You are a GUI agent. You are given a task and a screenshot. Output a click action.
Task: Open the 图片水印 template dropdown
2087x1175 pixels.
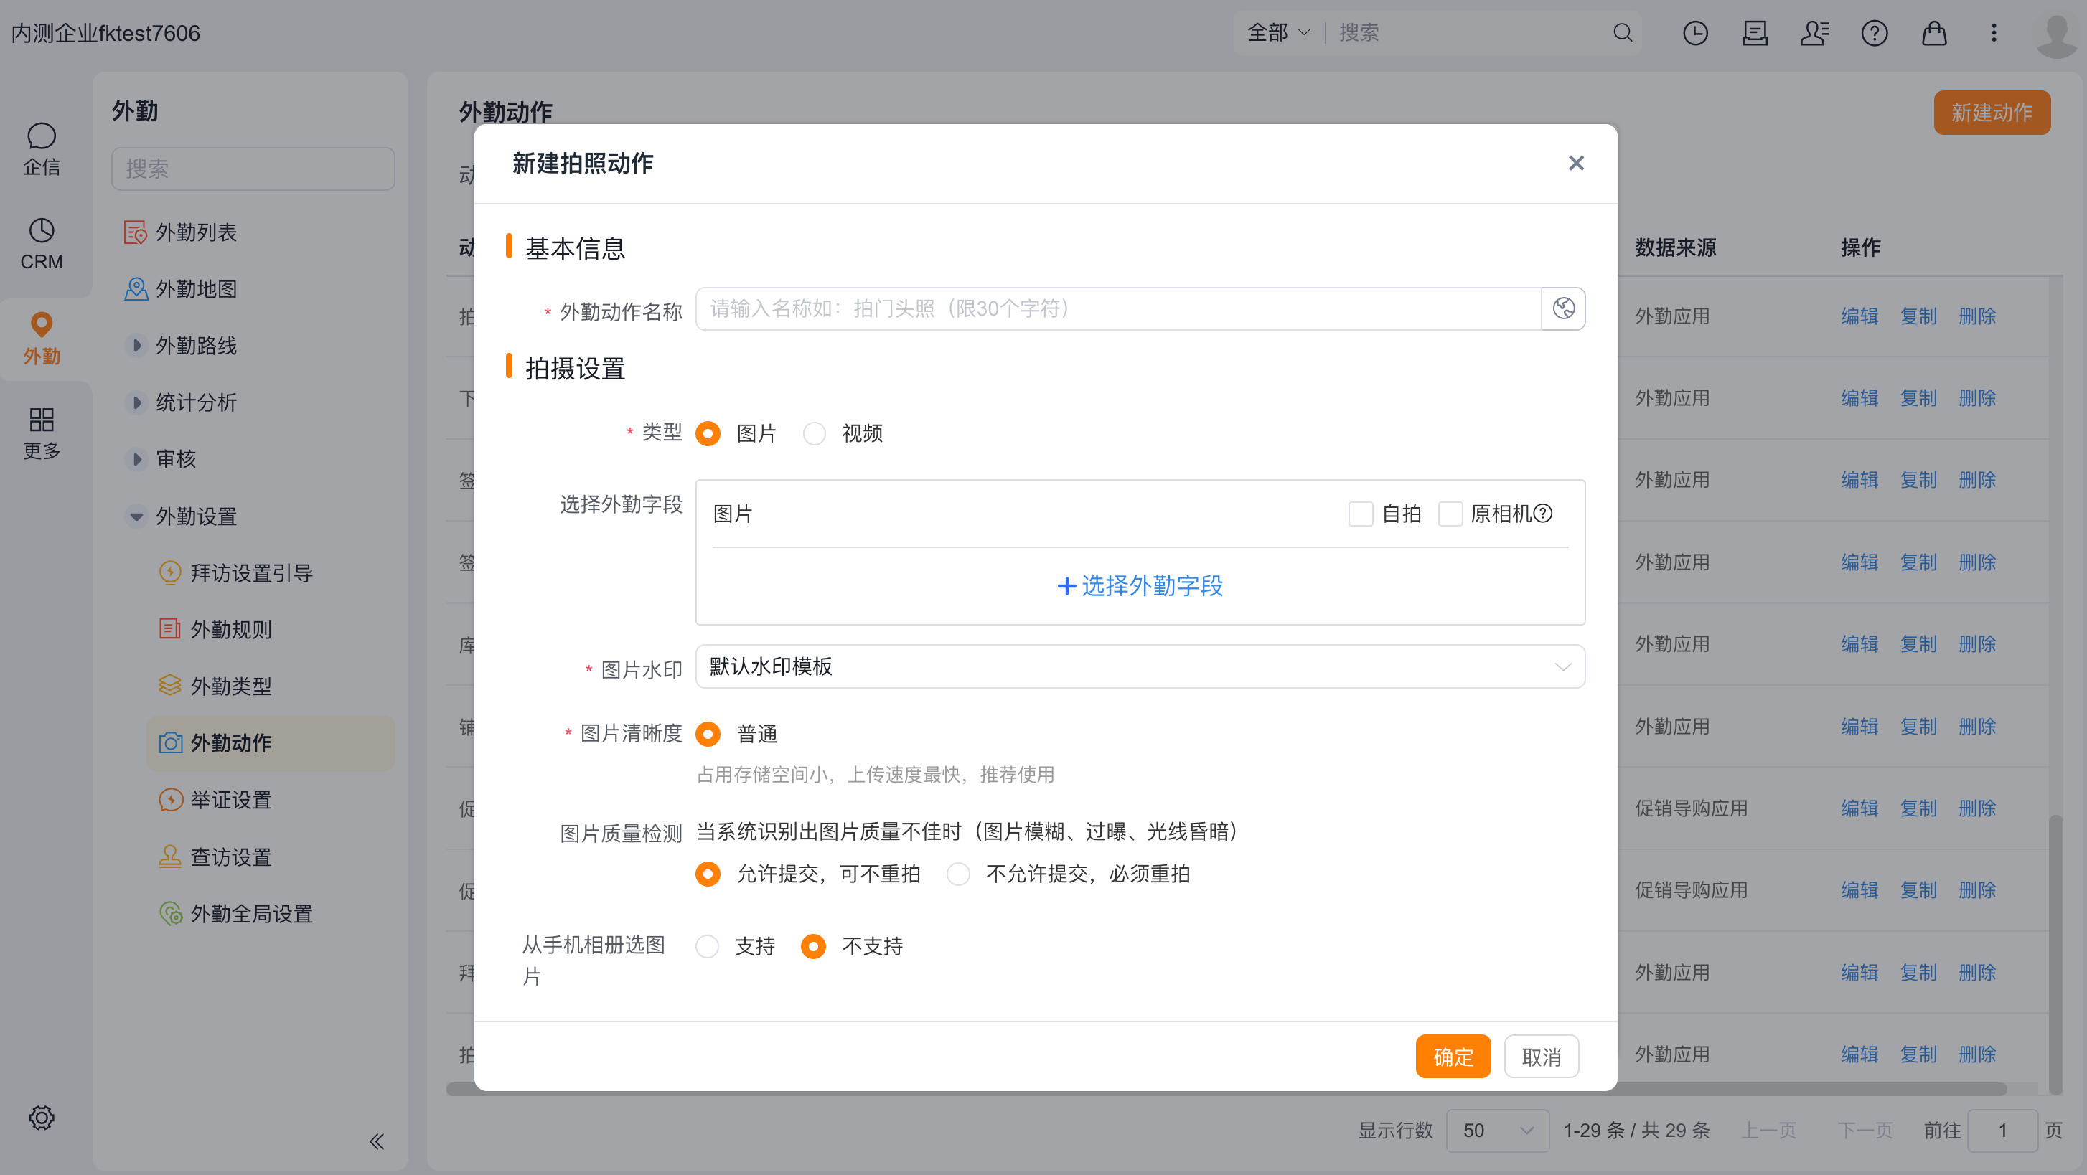(x=1140, y=666)
